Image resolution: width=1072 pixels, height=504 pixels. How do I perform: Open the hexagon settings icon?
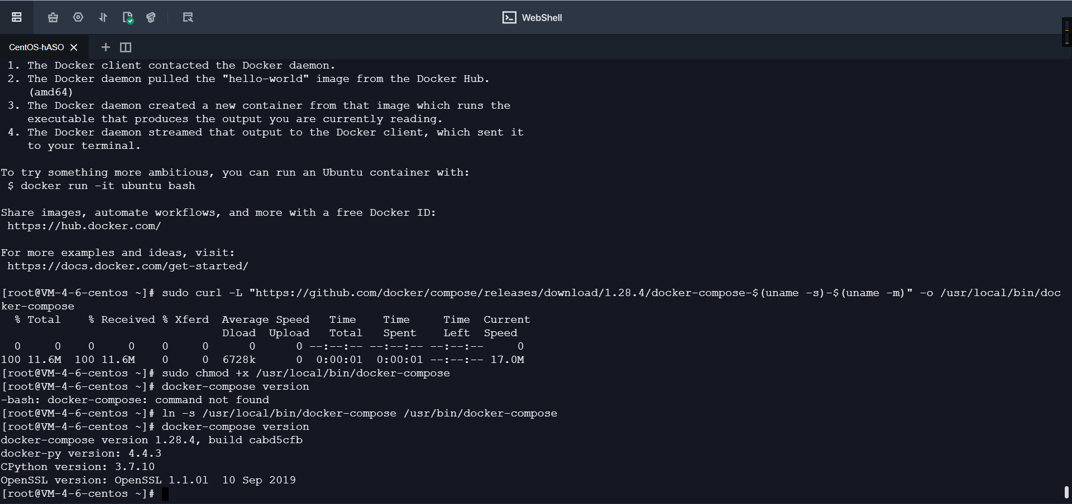point(78,17)
